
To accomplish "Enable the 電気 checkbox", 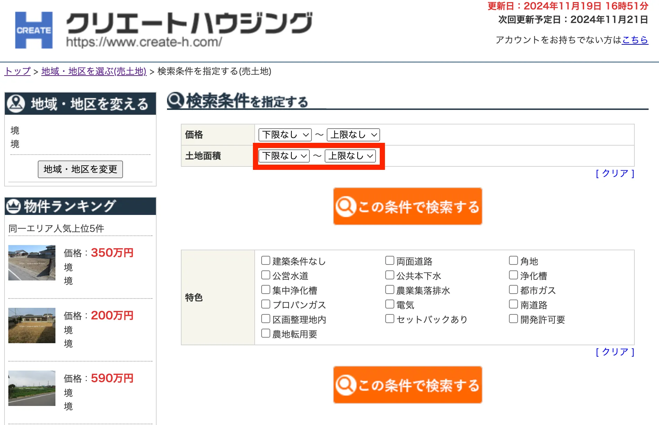I will pos(389,304).
